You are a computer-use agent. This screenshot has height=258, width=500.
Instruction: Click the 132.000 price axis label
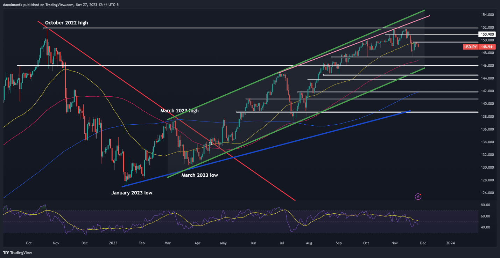pyautogui.click(x=487, y=155)
